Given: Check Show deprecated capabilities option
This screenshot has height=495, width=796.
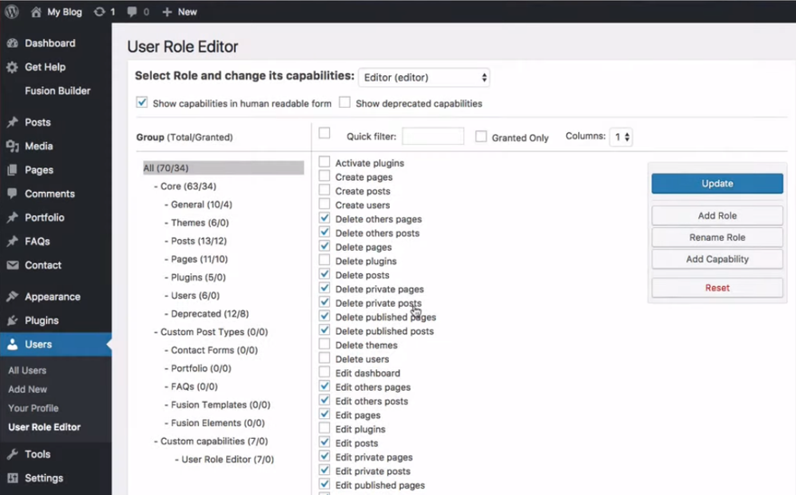Looking at the screenshot, I should [345, 103].
